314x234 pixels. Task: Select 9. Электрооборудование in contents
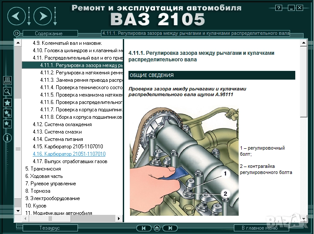tap(52, 198)
